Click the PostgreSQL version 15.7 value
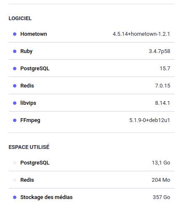 (165, 69)
